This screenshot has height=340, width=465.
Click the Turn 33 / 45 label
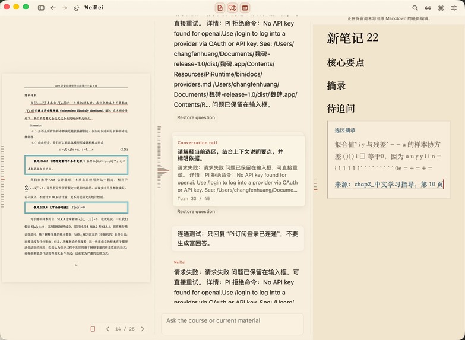pyautogui.click(x=194, y=199)
